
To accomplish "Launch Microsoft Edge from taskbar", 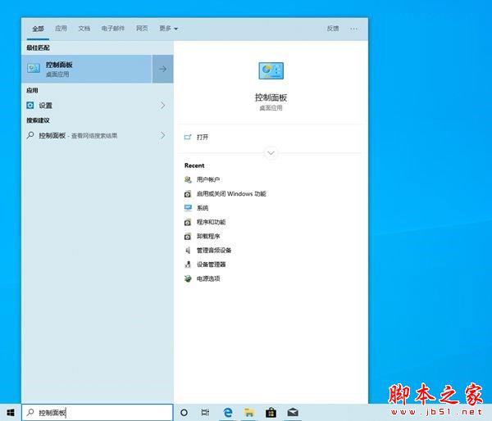I will click(228, 413).
